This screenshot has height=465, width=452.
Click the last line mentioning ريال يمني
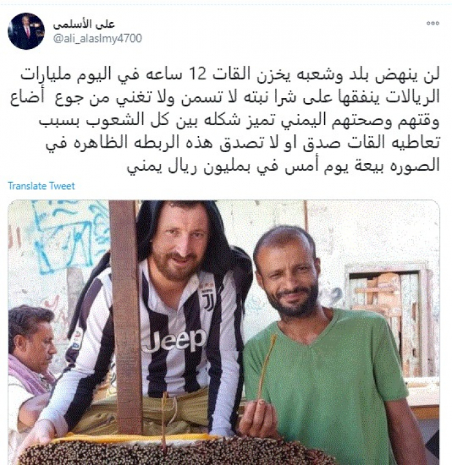[x=283, y=166]
